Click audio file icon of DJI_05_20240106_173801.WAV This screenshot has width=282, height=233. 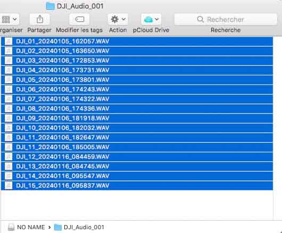click(x=9, y=80)
